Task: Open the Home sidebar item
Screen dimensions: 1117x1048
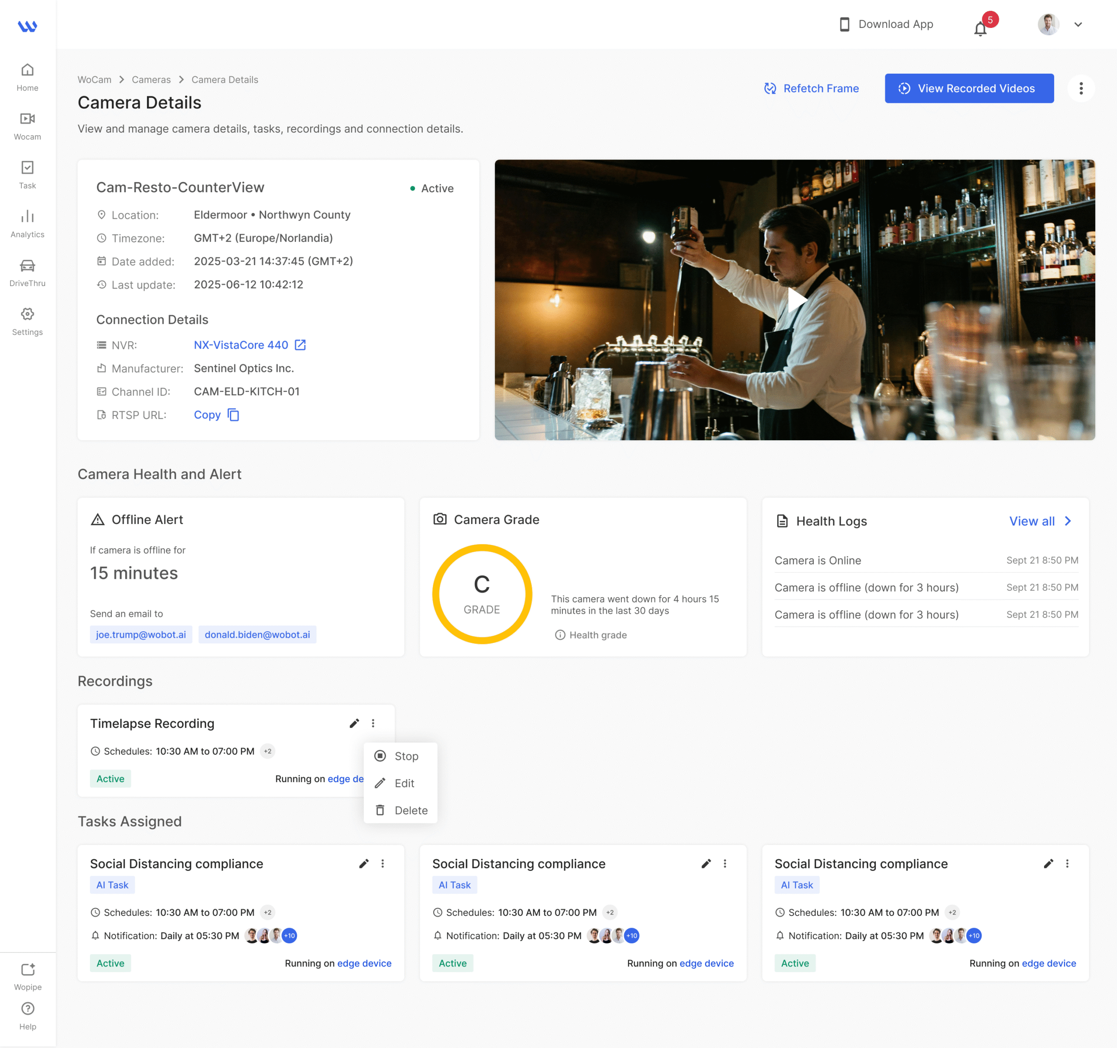Action: pos(27,78)
